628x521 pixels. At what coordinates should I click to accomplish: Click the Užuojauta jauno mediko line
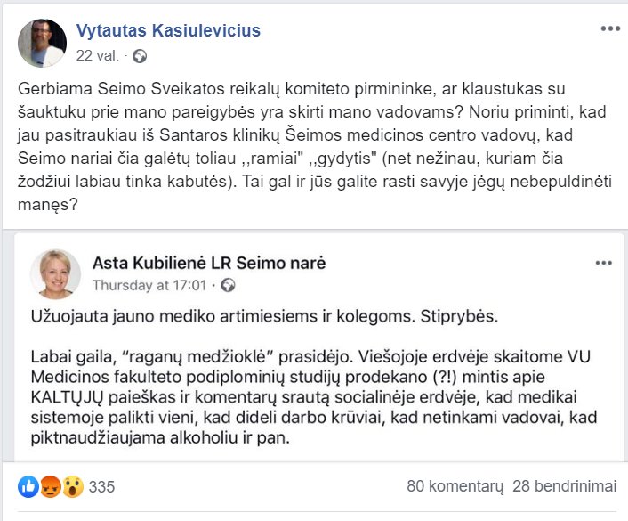[264, 316]
